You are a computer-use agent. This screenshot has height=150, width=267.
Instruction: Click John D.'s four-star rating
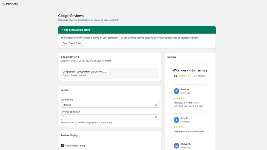[x=179, y=127]
